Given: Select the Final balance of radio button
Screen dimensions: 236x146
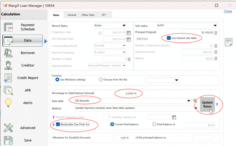Looking at the screenshot, I should coord(154,125).
